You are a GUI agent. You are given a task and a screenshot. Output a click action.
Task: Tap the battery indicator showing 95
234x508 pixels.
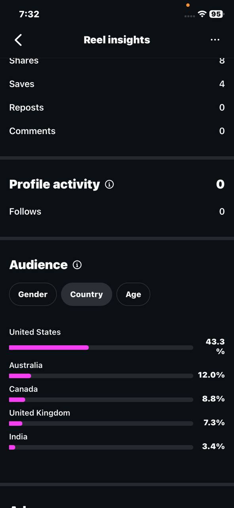coord(216,14)
